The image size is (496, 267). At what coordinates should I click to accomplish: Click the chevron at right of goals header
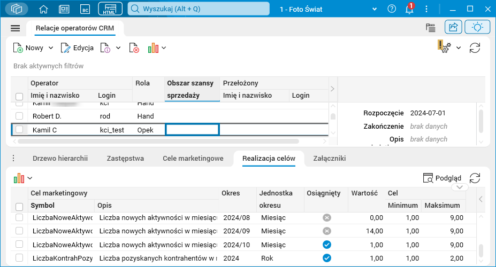point(480,199)
